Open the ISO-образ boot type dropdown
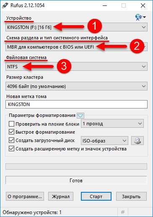The width and height of the screenshot is (153, 217). 104,140
